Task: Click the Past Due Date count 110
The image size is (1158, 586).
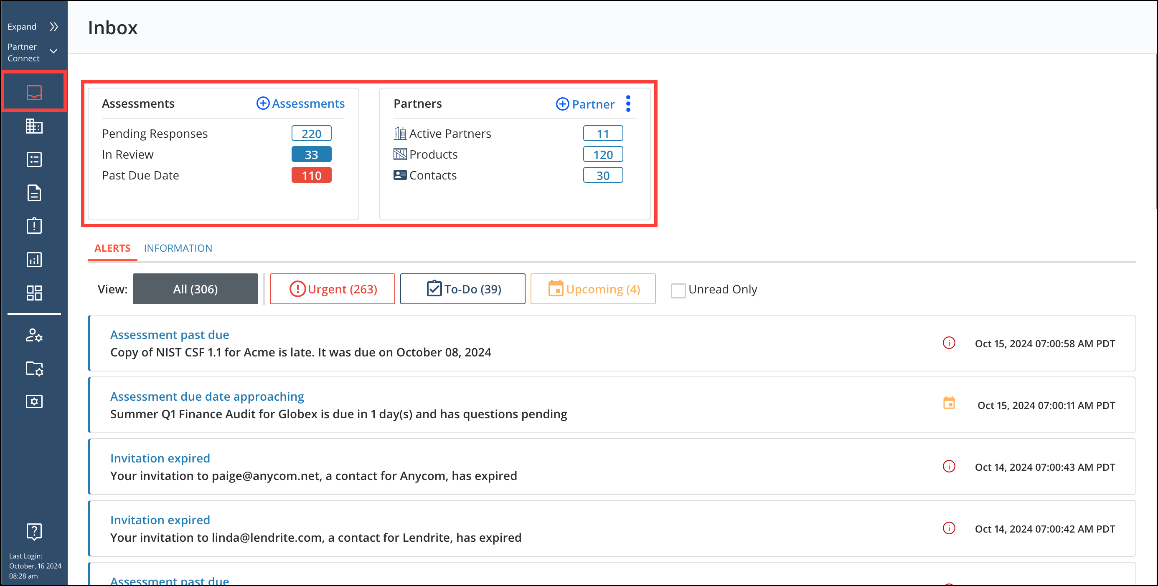Action: [x=312, y=175]
